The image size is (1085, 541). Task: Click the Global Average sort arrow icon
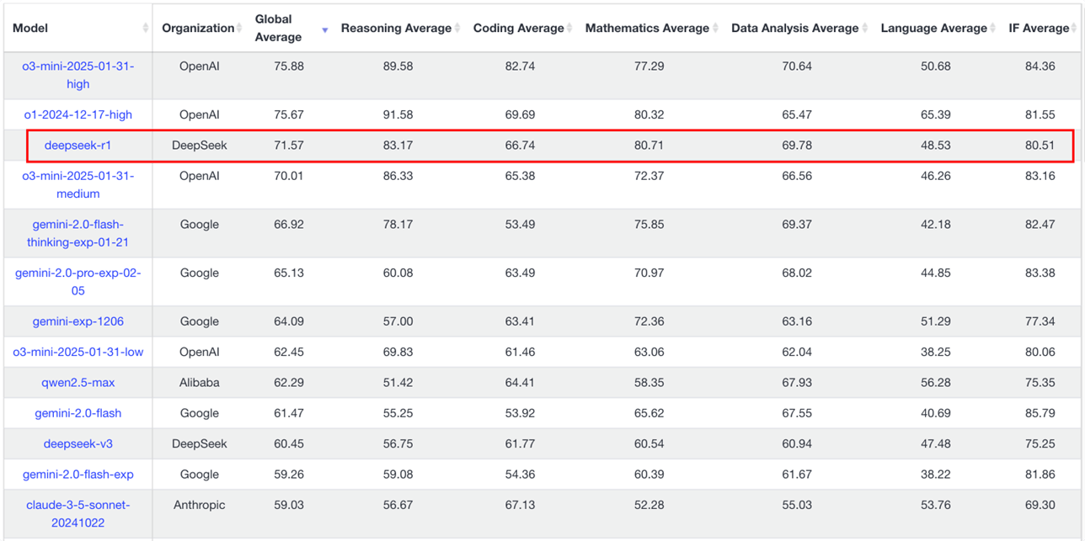click(324, 30)
